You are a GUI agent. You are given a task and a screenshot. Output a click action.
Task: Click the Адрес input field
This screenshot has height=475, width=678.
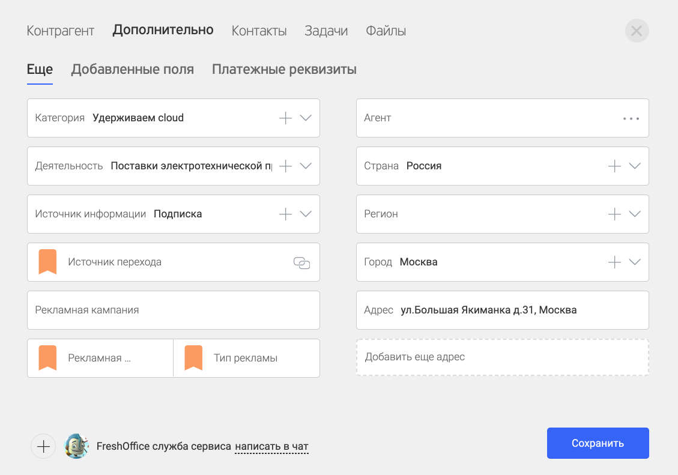tap(503, 310)
